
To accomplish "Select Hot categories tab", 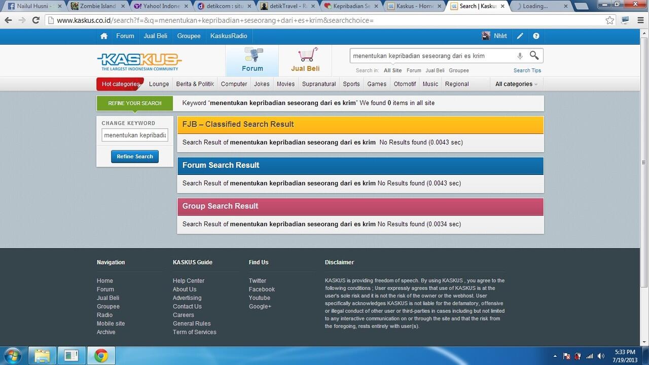I will (x=120, y=84).
